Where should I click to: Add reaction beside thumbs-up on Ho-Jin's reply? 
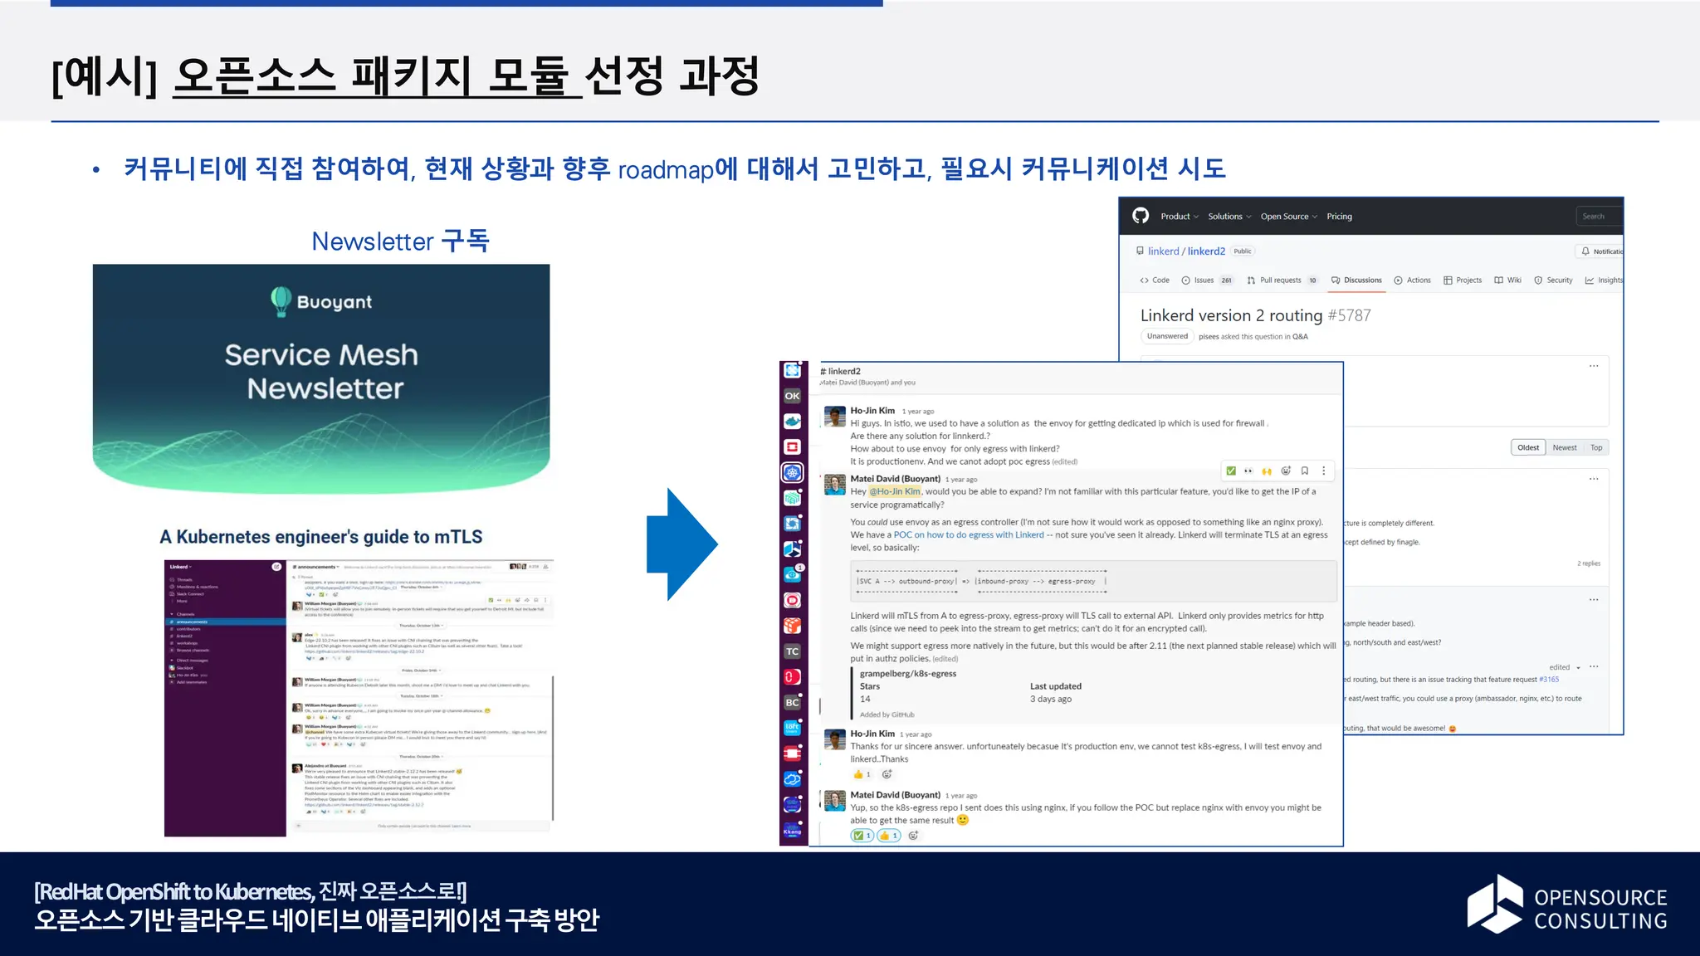point(887,774)
